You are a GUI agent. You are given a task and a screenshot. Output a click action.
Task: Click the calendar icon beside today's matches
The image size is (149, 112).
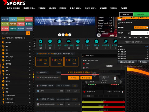[x=3, y=38]
